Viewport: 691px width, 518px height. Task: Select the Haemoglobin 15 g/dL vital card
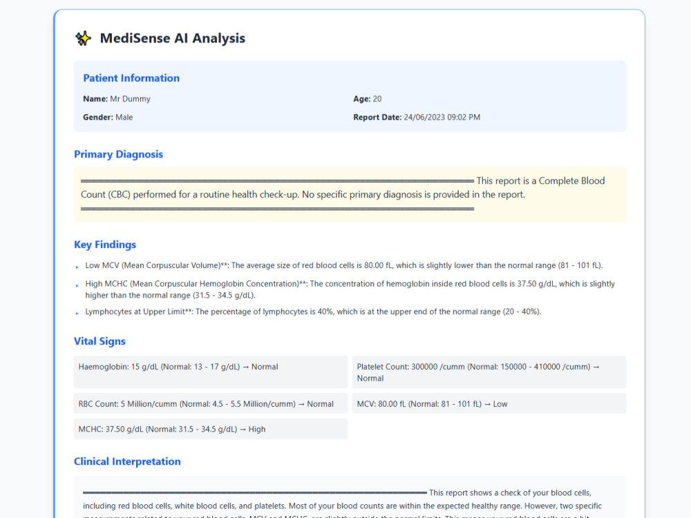(211, 372)
